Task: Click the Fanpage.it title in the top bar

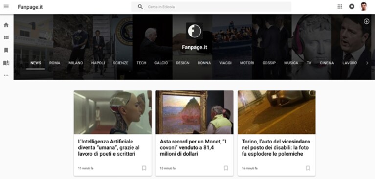Action: 30,7
